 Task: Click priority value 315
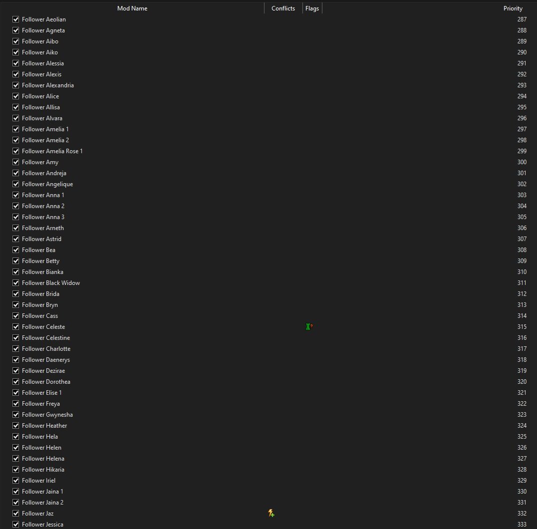point(522,327)
